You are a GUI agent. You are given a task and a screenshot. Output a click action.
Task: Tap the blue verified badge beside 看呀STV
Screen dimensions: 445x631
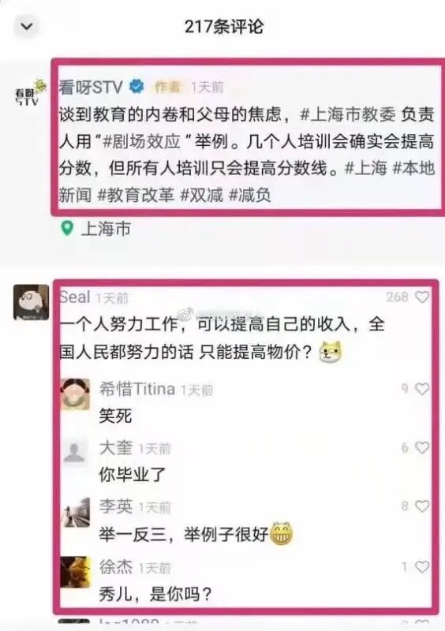(136, 86)
